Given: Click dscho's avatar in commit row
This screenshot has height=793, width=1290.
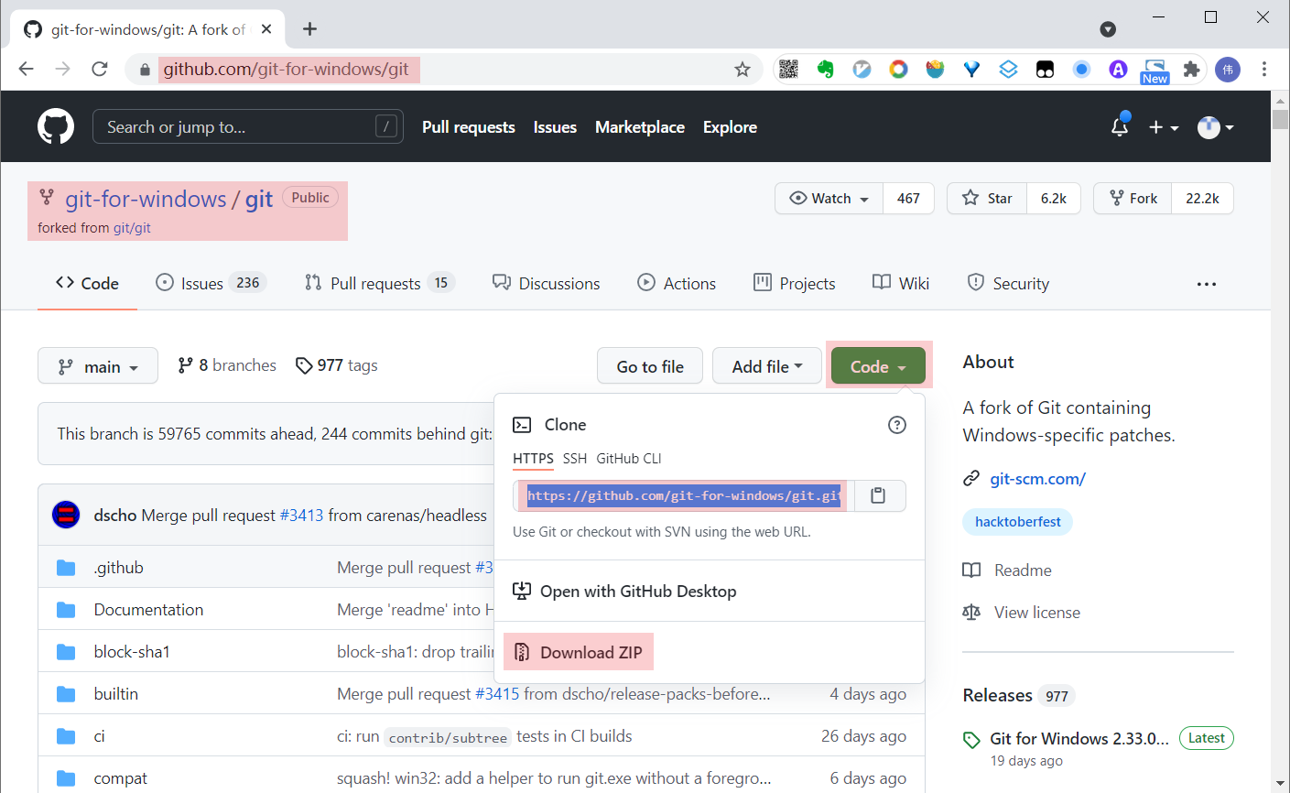Looking at the screenshot, I should coord(66,516).
